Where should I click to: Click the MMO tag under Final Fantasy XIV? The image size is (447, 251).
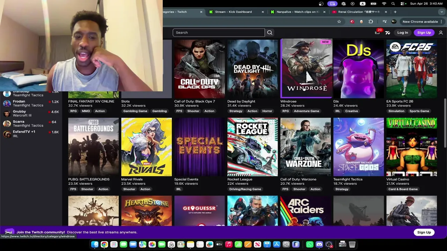(86, 111)
